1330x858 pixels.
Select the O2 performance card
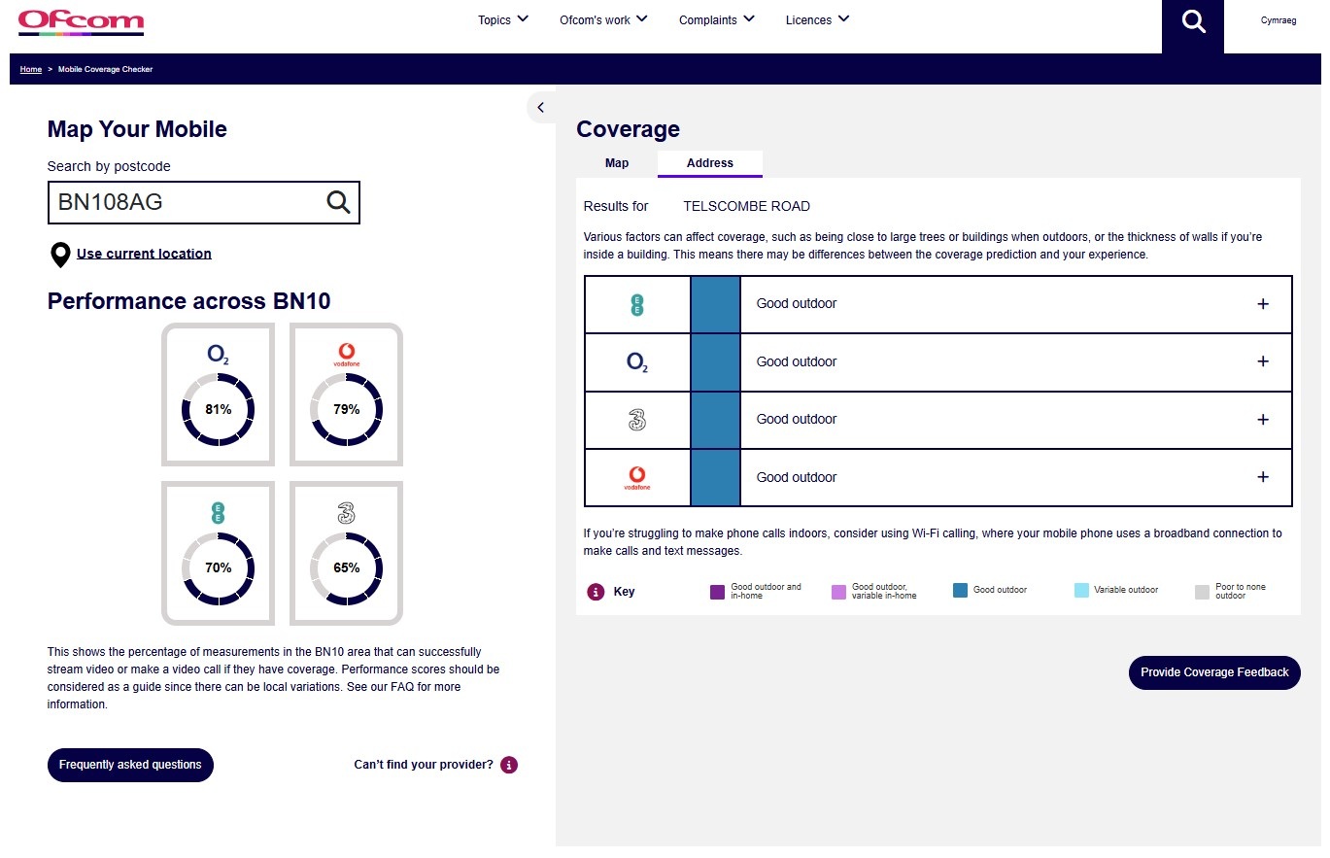click(x=218, y=395)
